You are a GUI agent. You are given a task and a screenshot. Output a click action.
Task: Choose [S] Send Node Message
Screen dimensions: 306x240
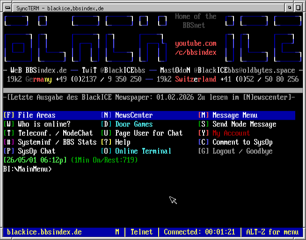pos(237,124)
